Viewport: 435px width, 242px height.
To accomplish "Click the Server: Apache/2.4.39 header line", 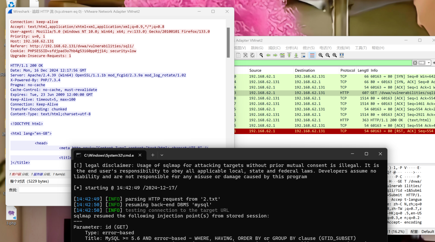I will pyautogui.click(x=98, y=75).
